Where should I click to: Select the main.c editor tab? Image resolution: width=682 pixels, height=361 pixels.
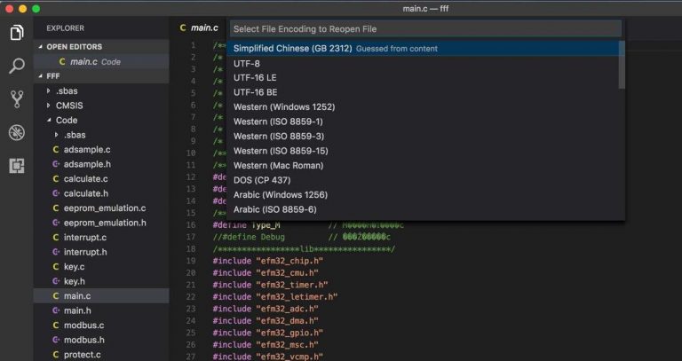pos(198,28)
